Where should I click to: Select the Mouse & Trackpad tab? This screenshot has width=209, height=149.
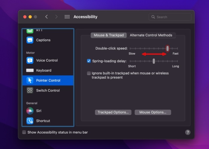(x=109, y=35)
